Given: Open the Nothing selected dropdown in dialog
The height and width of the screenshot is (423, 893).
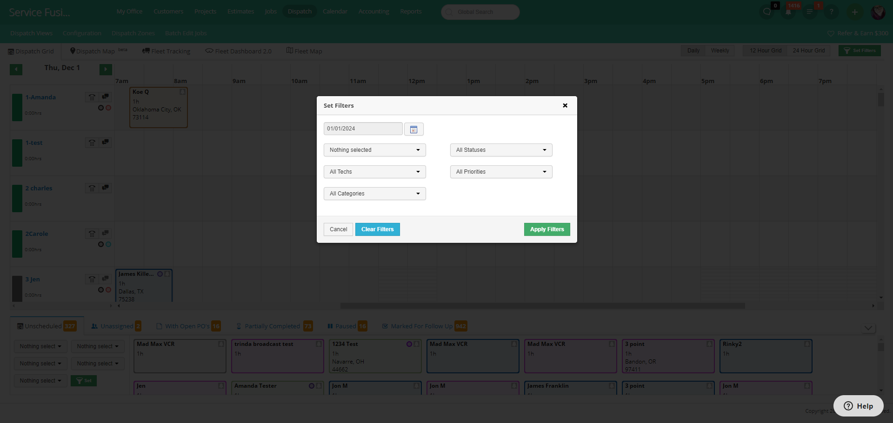Looking at the screenshot, I should (x=375, y=150).
